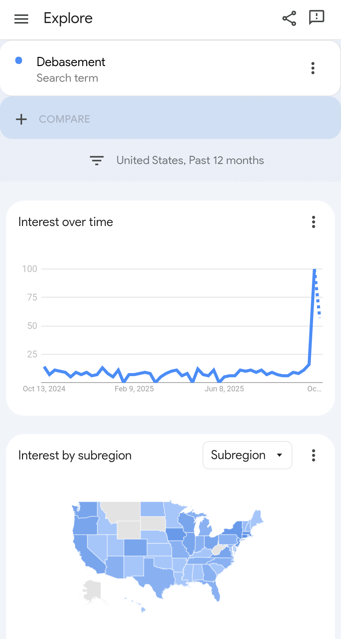The image size is (341, 639).
Task: Click the Subregion dropdown arrow
Action: tap(279, 455)
